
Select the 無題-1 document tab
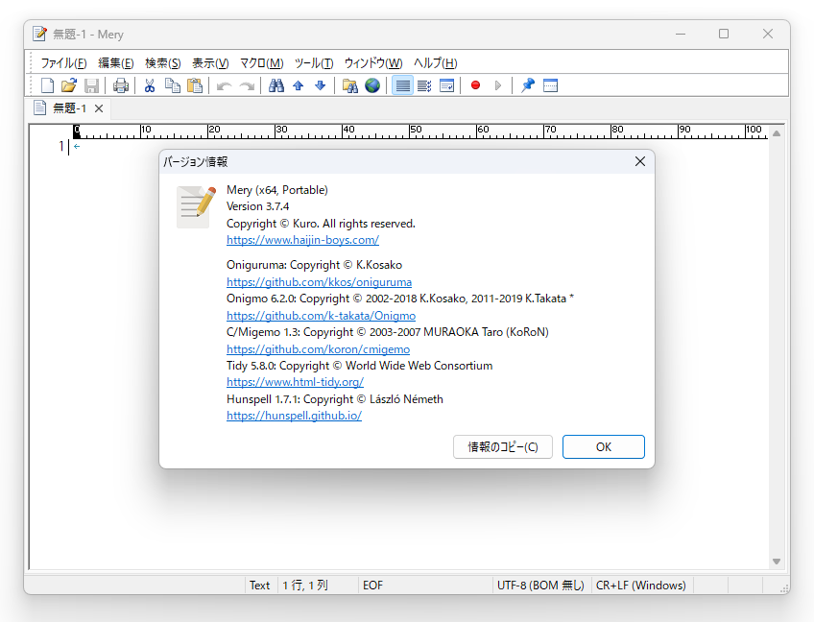point(67,108)
